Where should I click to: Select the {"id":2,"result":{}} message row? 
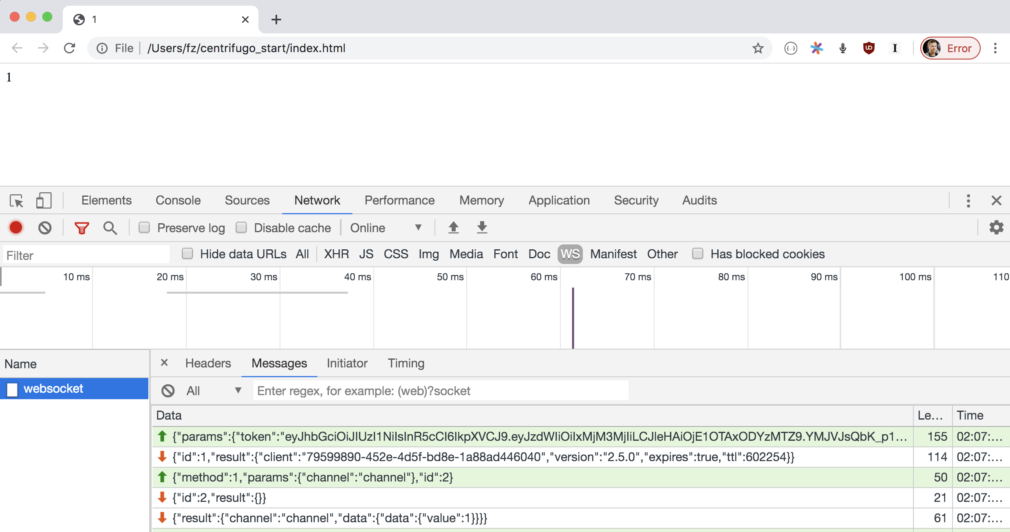pyautogui.click(x=581, y=497)
